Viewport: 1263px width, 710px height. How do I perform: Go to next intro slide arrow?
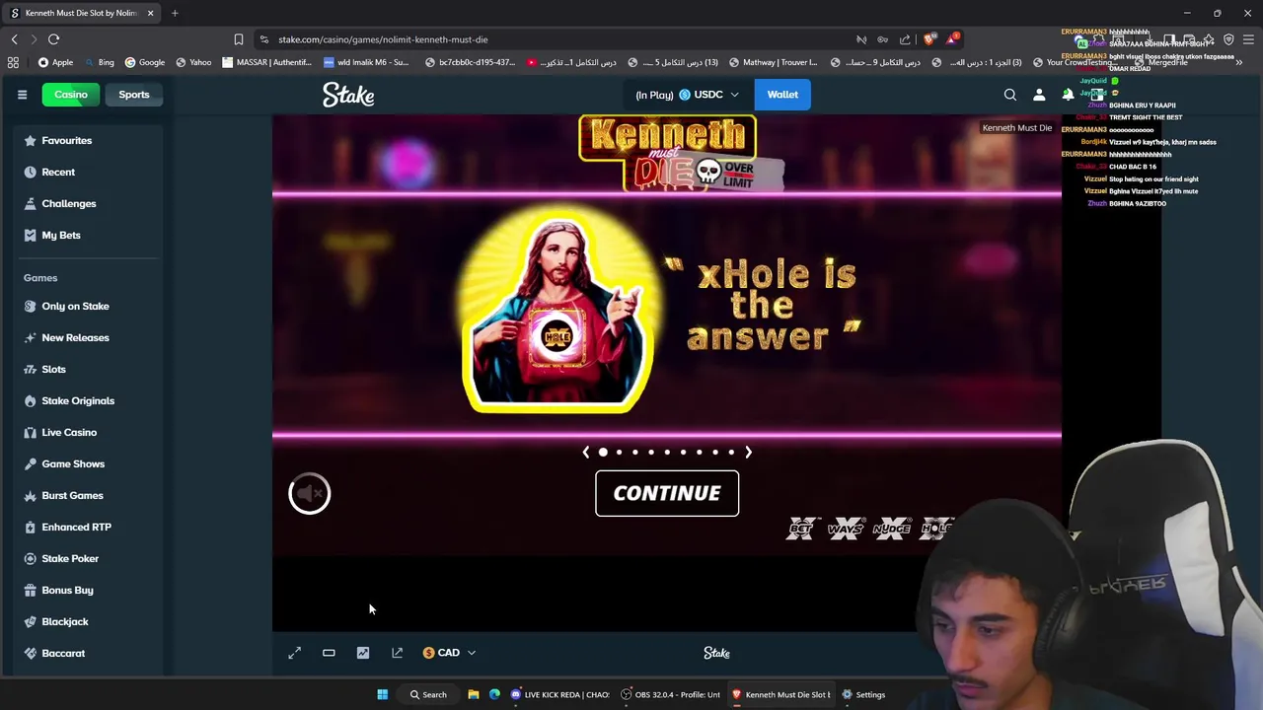click(748, 452)
